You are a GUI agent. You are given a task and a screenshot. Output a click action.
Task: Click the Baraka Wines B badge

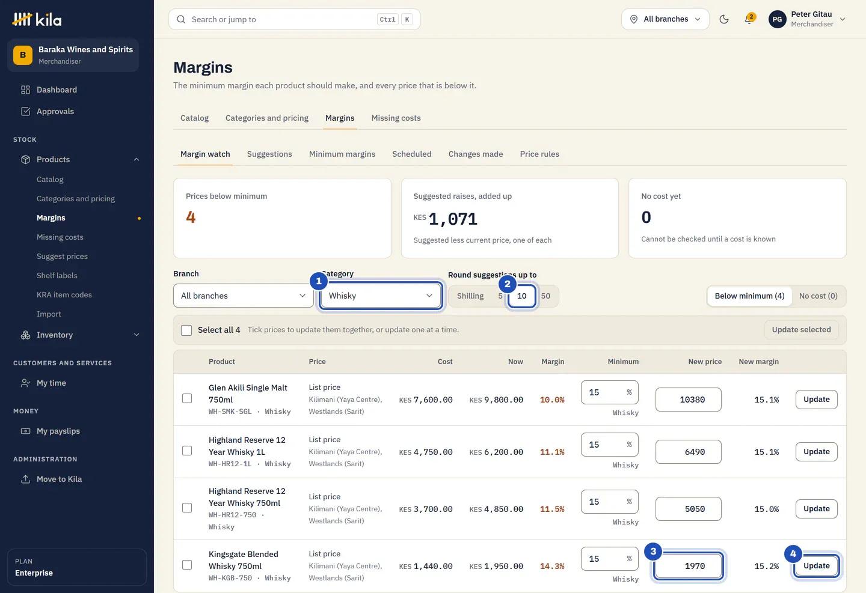23,55
